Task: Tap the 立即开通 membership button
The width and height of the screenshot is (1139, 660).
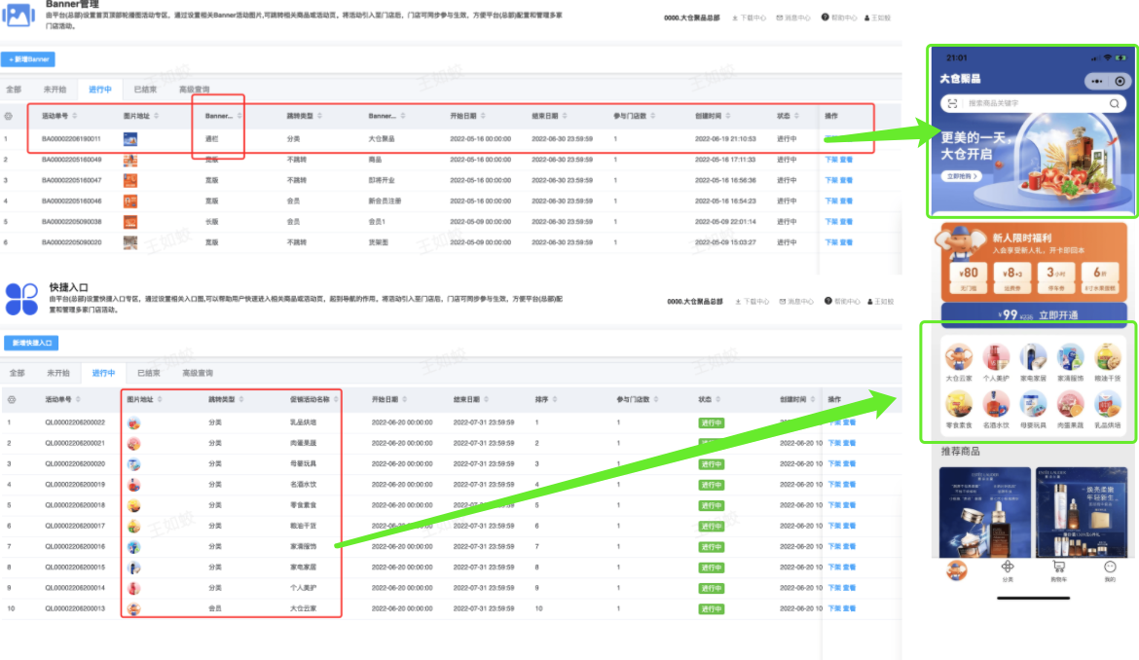Action: click(x=1059, y=315)
